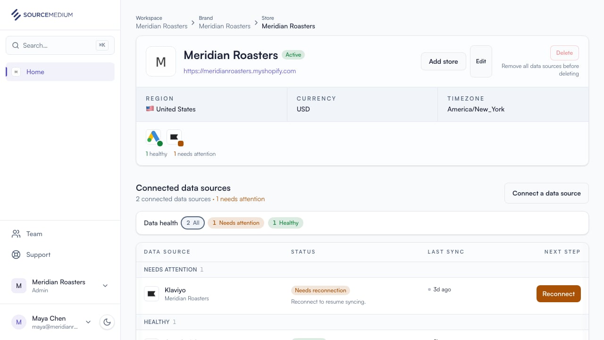Click the USD currency value

(x=303, y=109)
